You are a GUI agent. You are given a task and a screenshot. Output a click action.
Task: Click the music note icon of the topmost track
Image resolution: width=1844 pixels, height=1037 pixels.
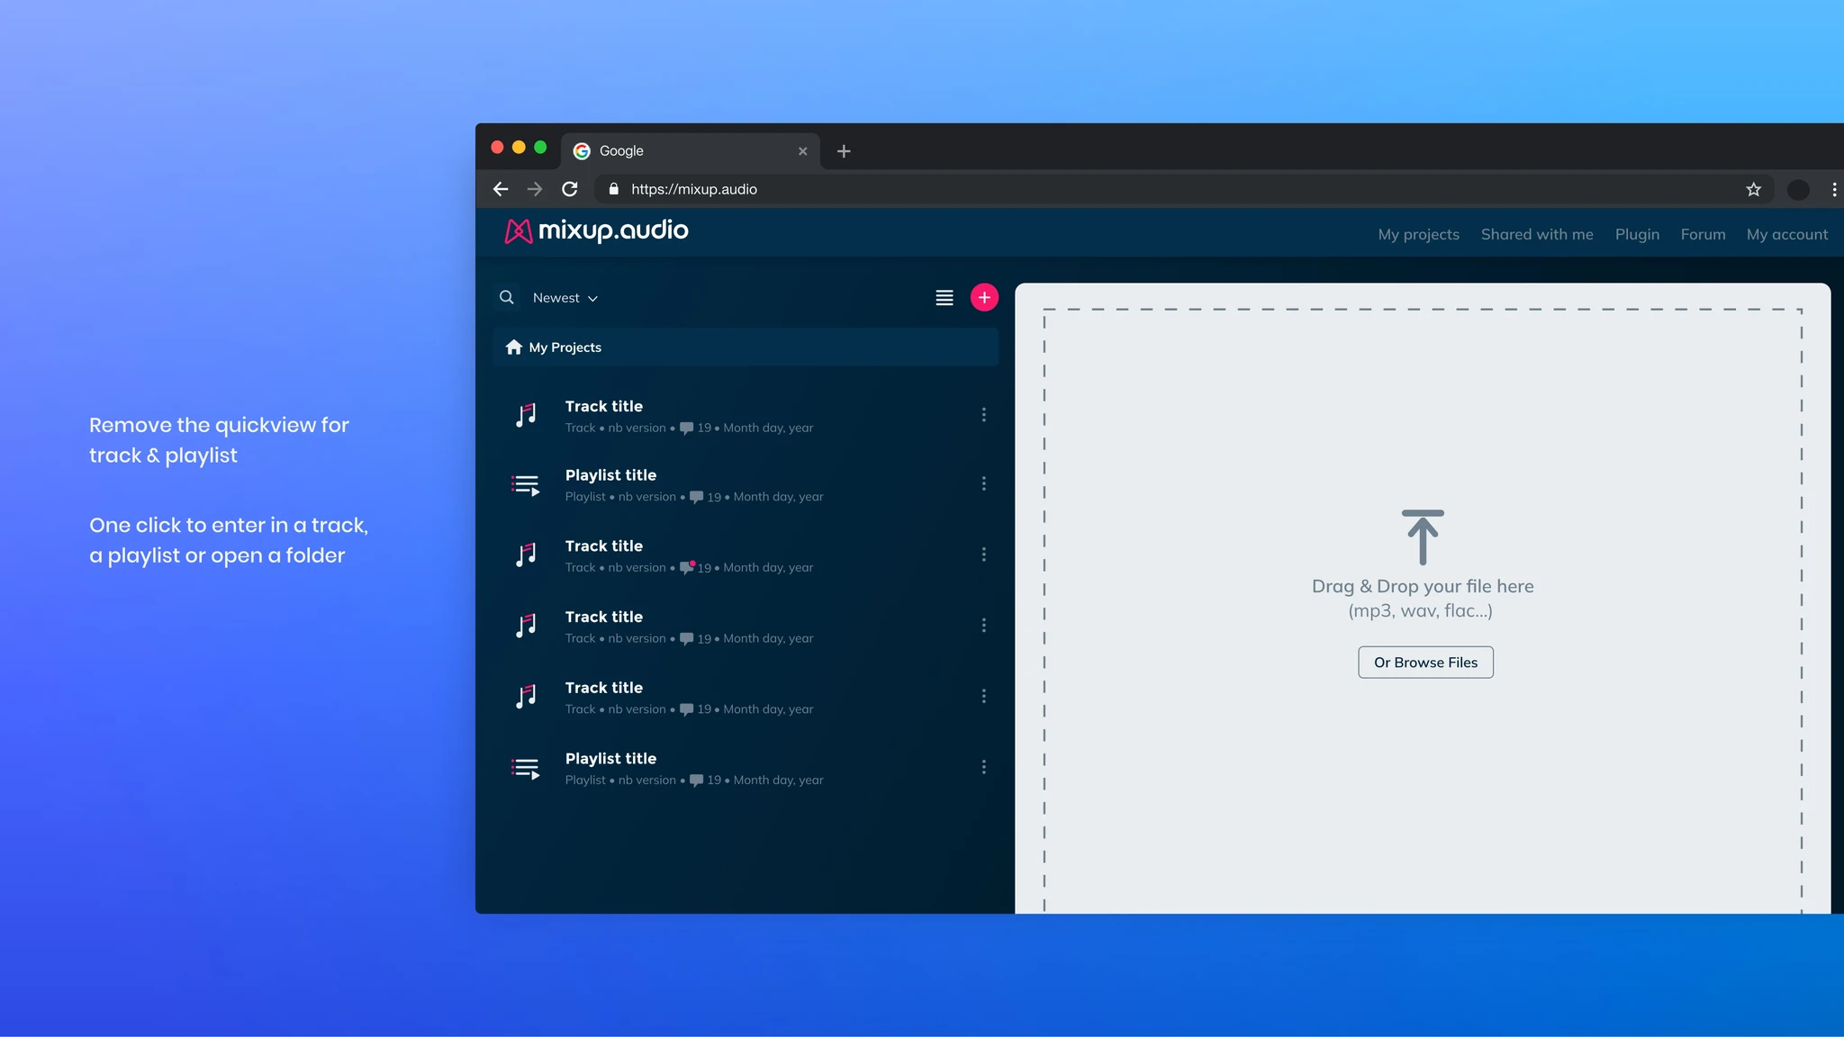point(526,414)
